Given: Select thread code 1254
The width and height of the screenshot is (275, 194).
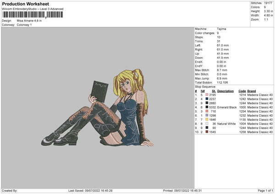Looking at the screenshot, I should pos(242,111).
